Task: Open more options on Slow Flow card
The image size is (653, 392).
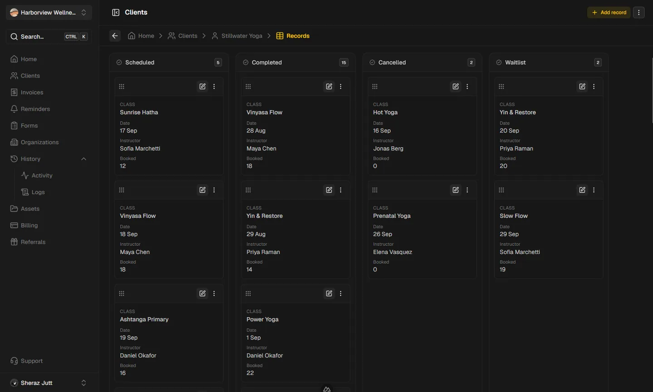Action: (594, 190)
